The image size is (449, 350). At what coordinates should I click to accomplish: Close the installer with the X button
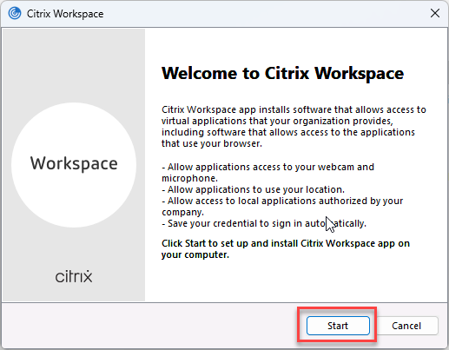(x=435, y=13)
